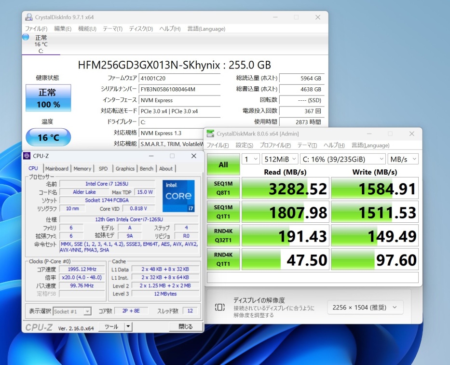Open the MB/s unit dropdown
Image resolution: width=450 pixels, height=365 pixels.
pyautogui.click(x=404, y=159)
